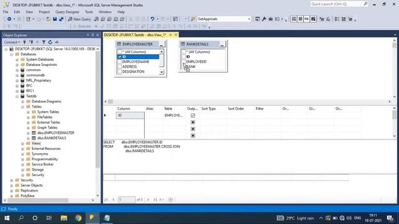Close the dbo.View_1 tab
The width and height of the screenshot is (399, 224).
pyautogui.click(x=176, y=35)
